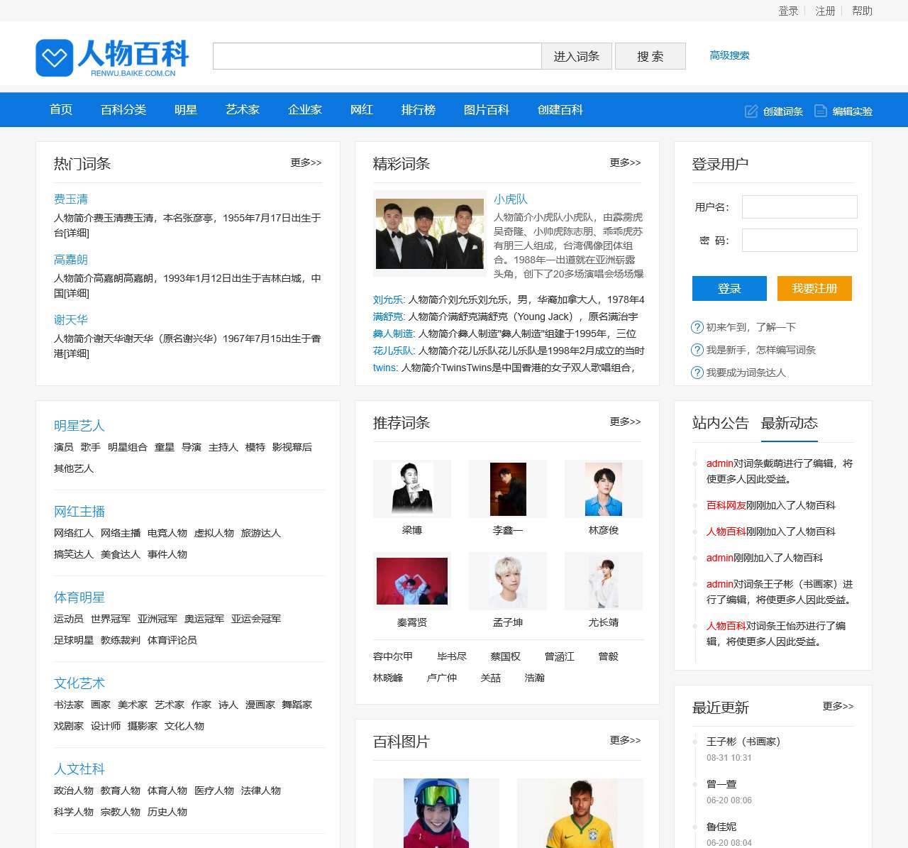908x848 pixels.
Task: Select 排行榜 from the navigation menu
Action: pos(418,110)
